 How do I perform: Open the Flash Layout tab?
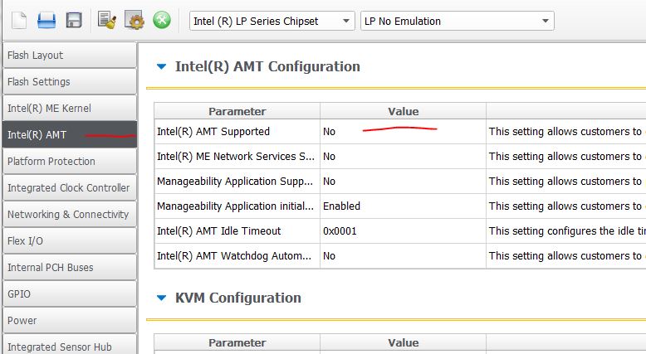click(x=69, y=56)
